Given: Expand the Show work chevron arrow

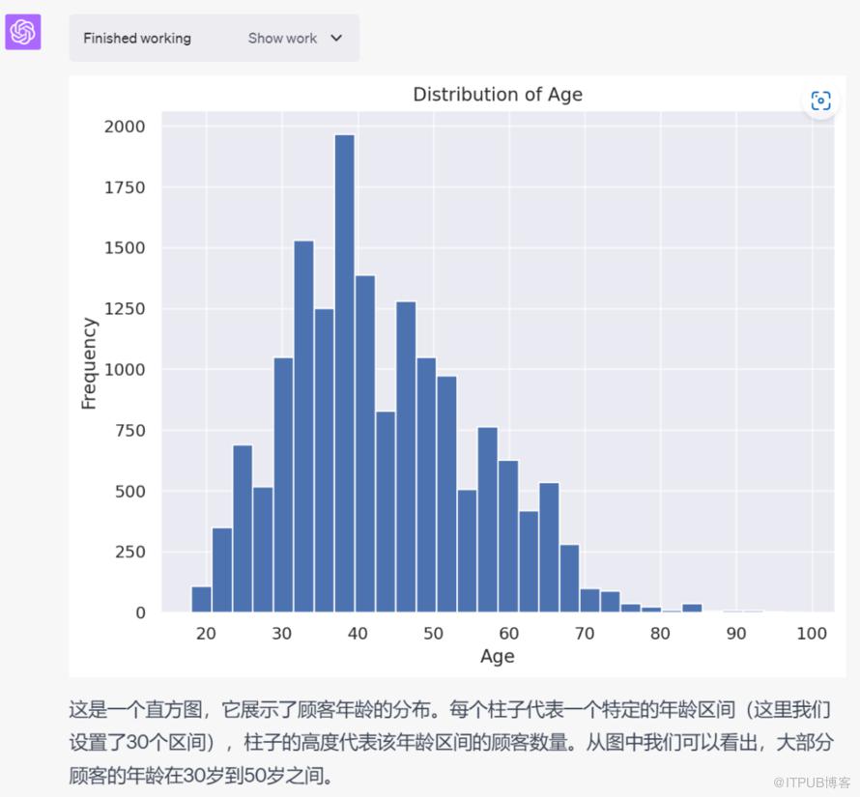Looking at the screenshot, I should coord(336,39).
